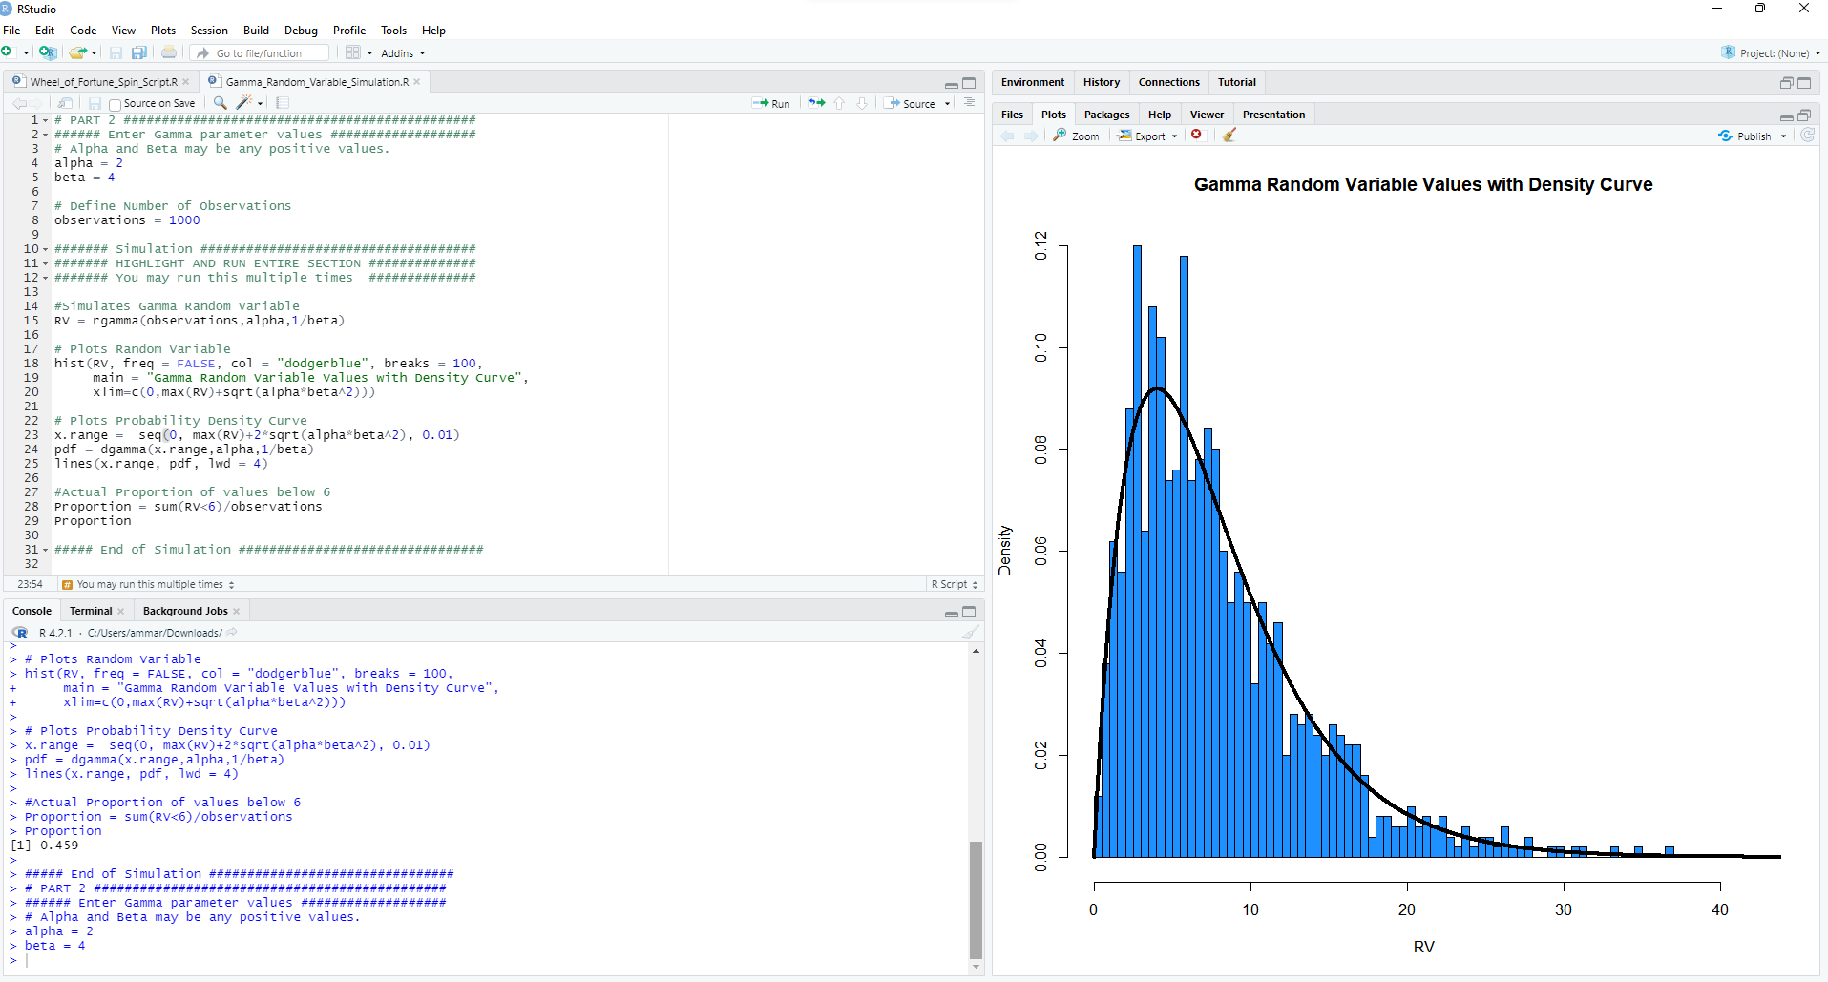The width and height of the screenshot is (1828, 982).
Task: Close the Terminal tab
Action: (121, 612)
